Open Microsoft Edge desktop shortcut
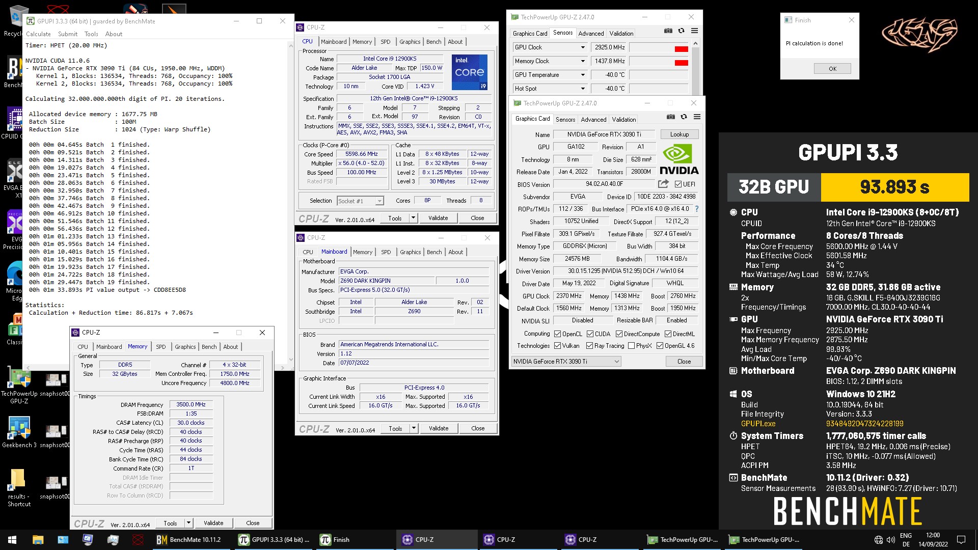The width and height of the screenshot is (978, 550). 15,282
